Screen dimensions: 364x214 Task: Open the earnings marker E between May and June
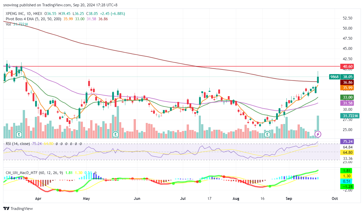tap(115, 134)
